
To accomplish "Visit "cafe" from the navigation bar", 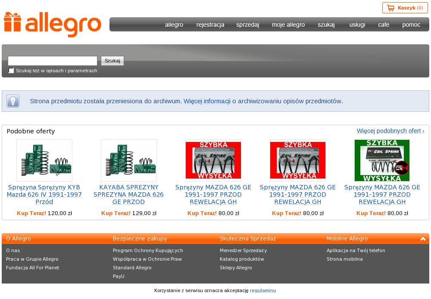I will (x=384, y=25).
